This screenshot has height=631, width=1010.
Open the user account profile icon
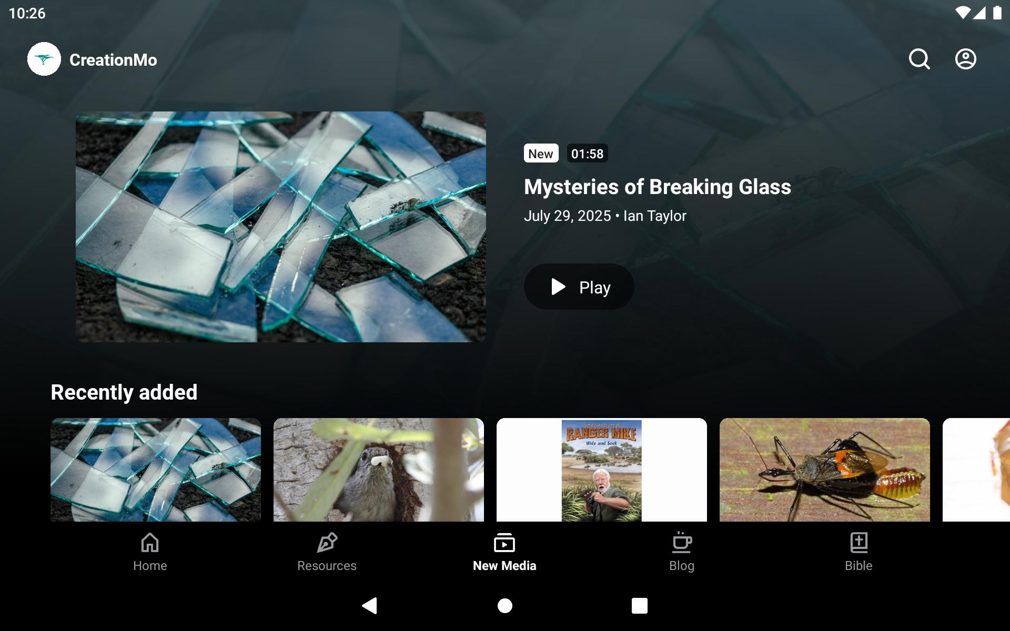pyautogui.click(x=965, y=59)
